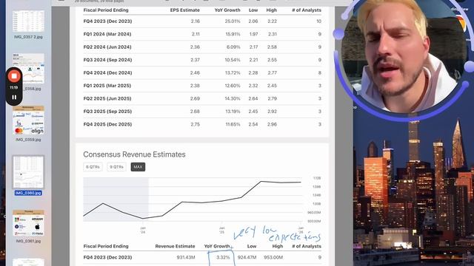Click the 953.00M high revenue value

(x=273, y=258)
